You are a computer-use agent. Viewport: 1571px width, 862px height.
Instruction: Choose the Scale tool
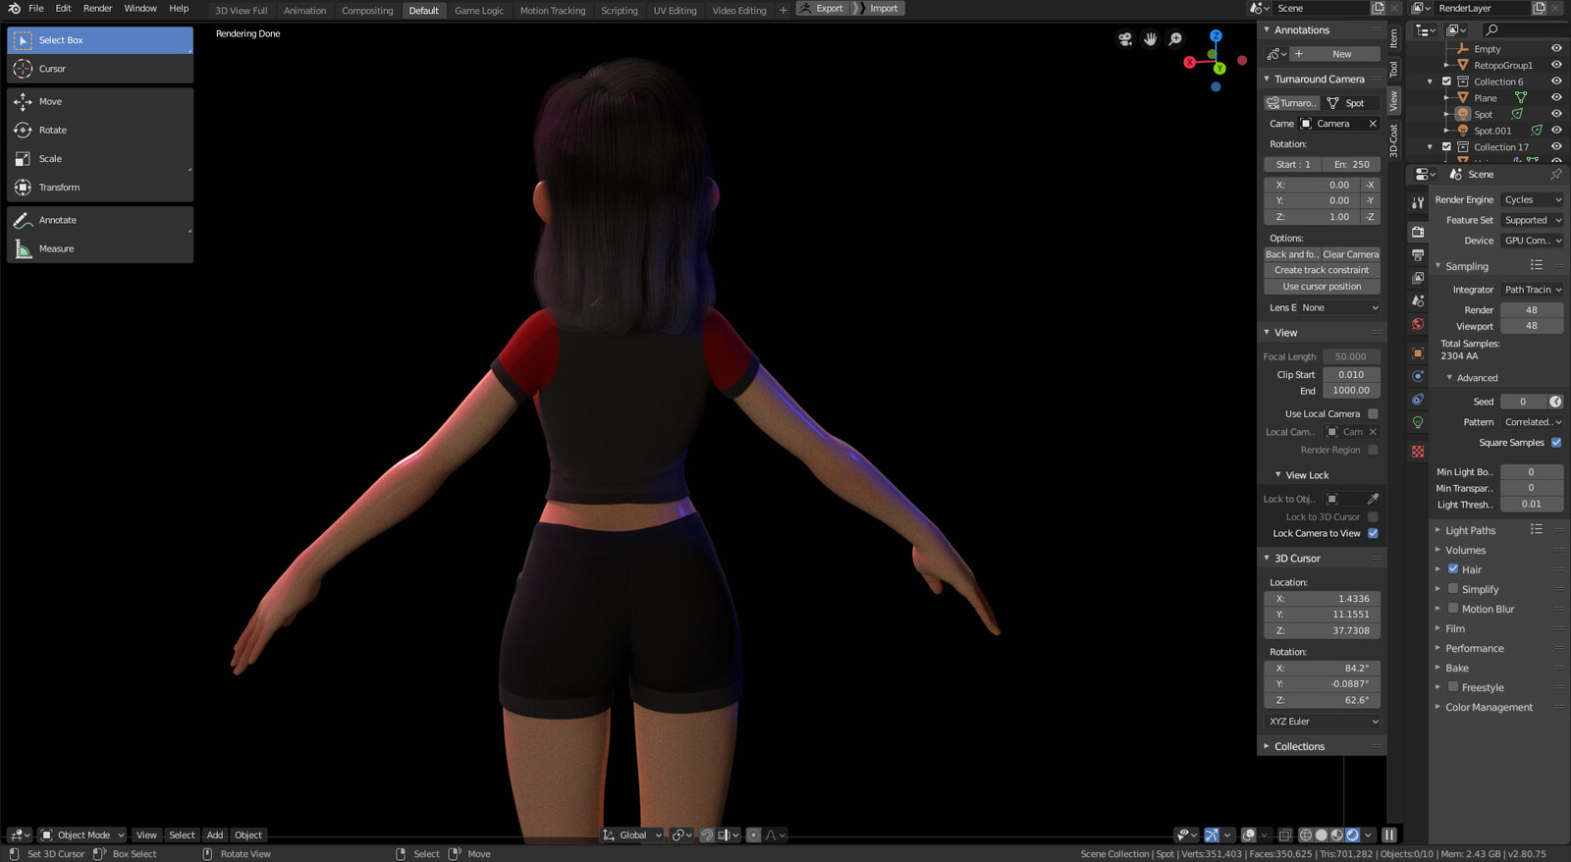pos(100,158)
